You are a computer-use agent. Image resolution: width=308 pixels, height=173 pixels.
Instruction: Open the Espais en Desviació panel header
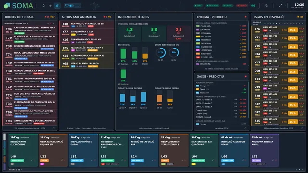tap(278, 17)
